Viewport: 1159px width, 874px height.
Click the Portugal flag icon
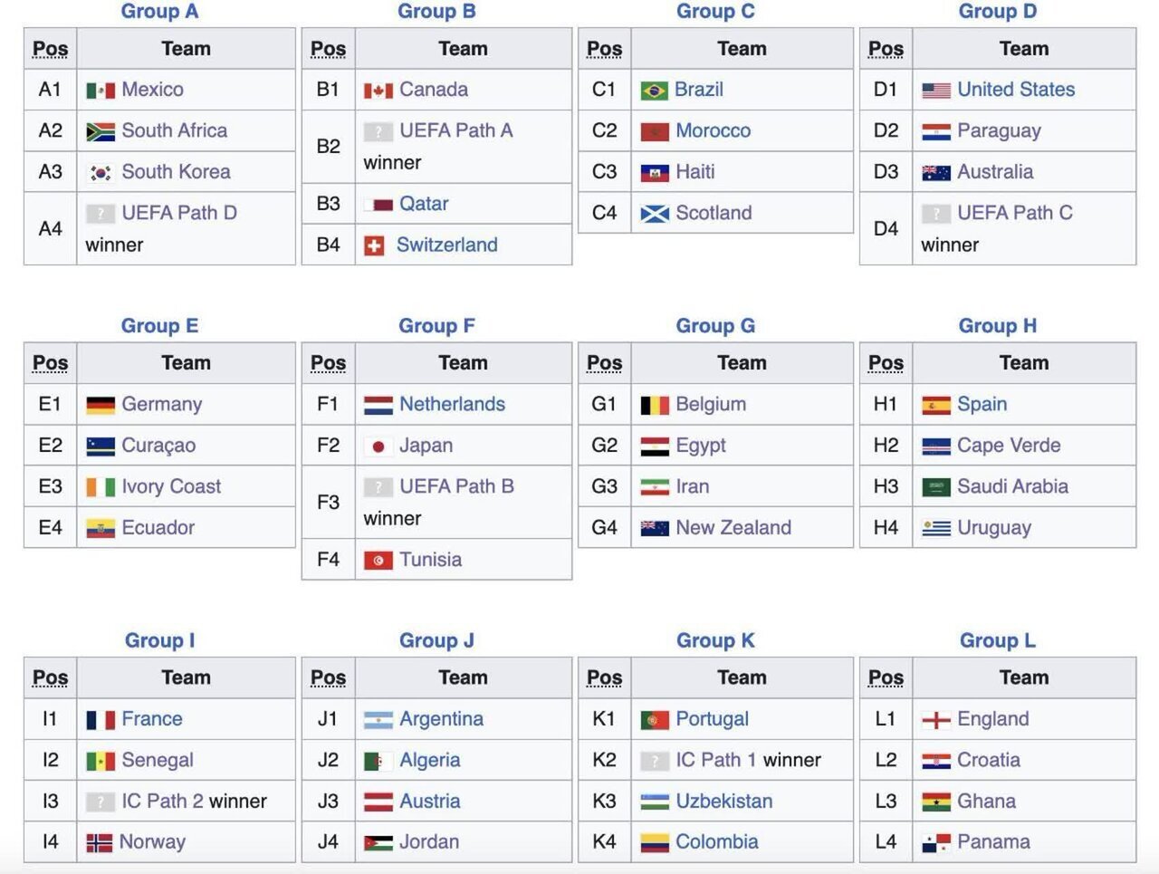click(x=654, y=720)
